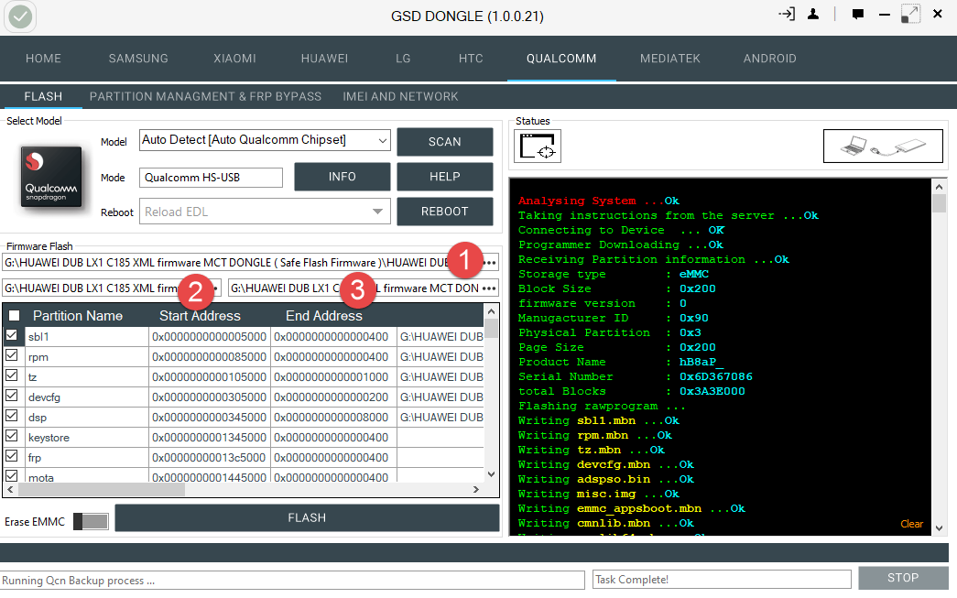Uncheck the keystore partition checkbox
Image resolution: width=957 pixels, height=598 pixels.
click(12, 436)
